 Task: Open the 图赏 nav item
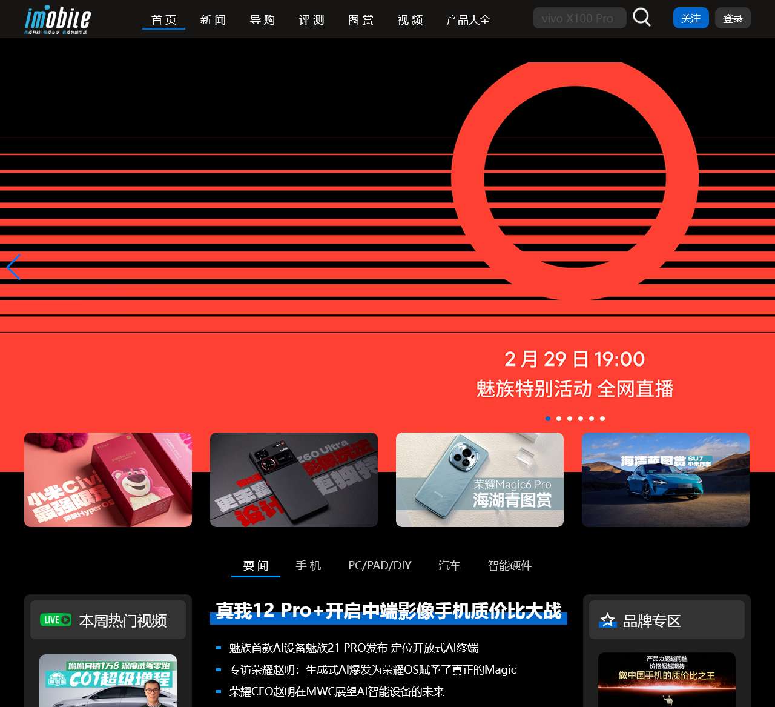click(361, 20)
